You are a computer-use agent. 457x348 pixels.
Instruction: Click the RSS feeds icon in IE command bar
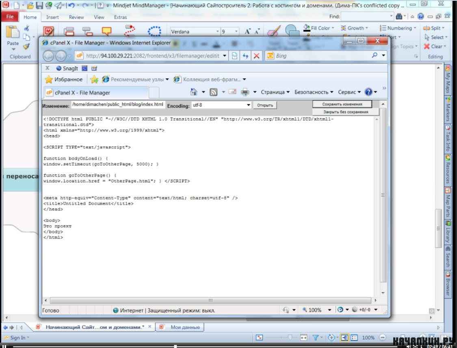click(x=214, y=93)
